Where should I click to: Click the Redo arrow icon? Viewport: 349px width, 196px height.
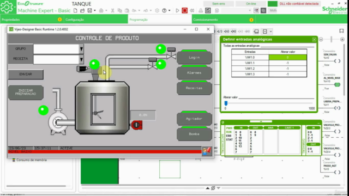click(x=146, y=10)
